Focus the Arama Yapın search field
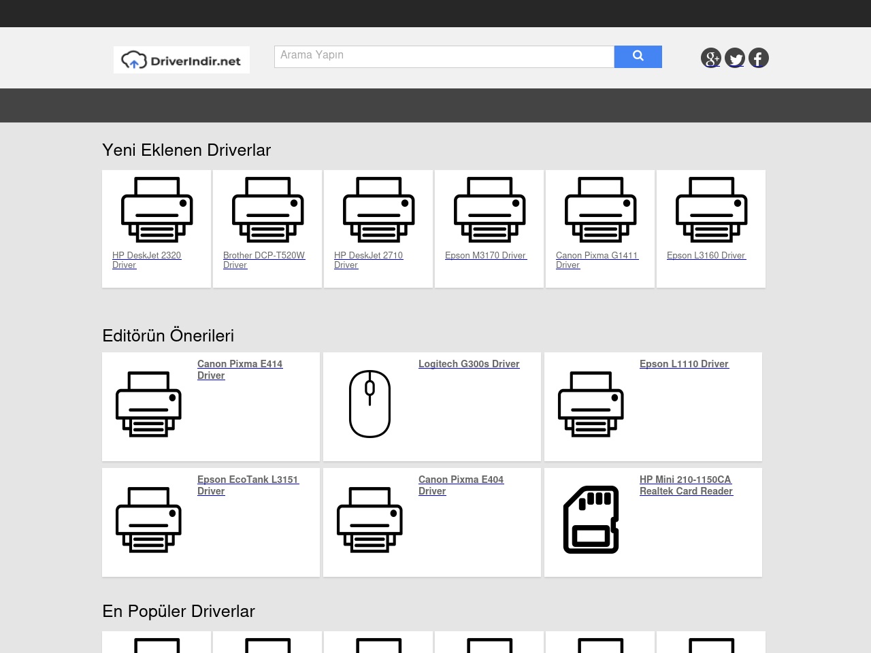This screenshot has height=653, width=871. 444,56
